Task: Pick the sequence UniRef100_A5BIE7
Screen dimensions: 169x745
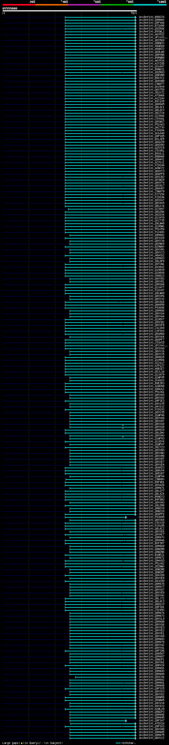Action: click(x=151, y=369)
